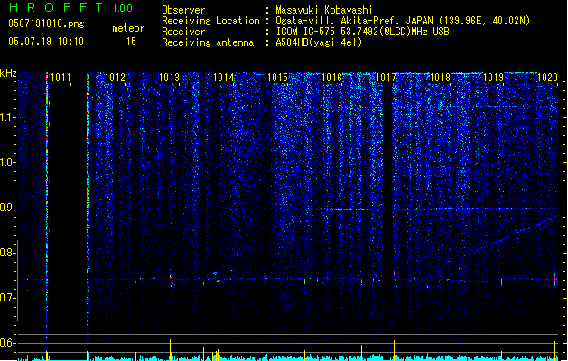The image size is (568, 361).
Task: Click the 1.0 frequency axis label
Action: (8, 162)
